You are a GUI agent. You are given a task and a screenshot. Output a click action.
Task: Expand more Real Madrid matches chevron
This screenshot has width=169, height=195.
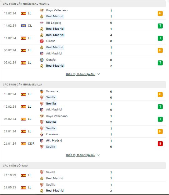pos(98,74)
